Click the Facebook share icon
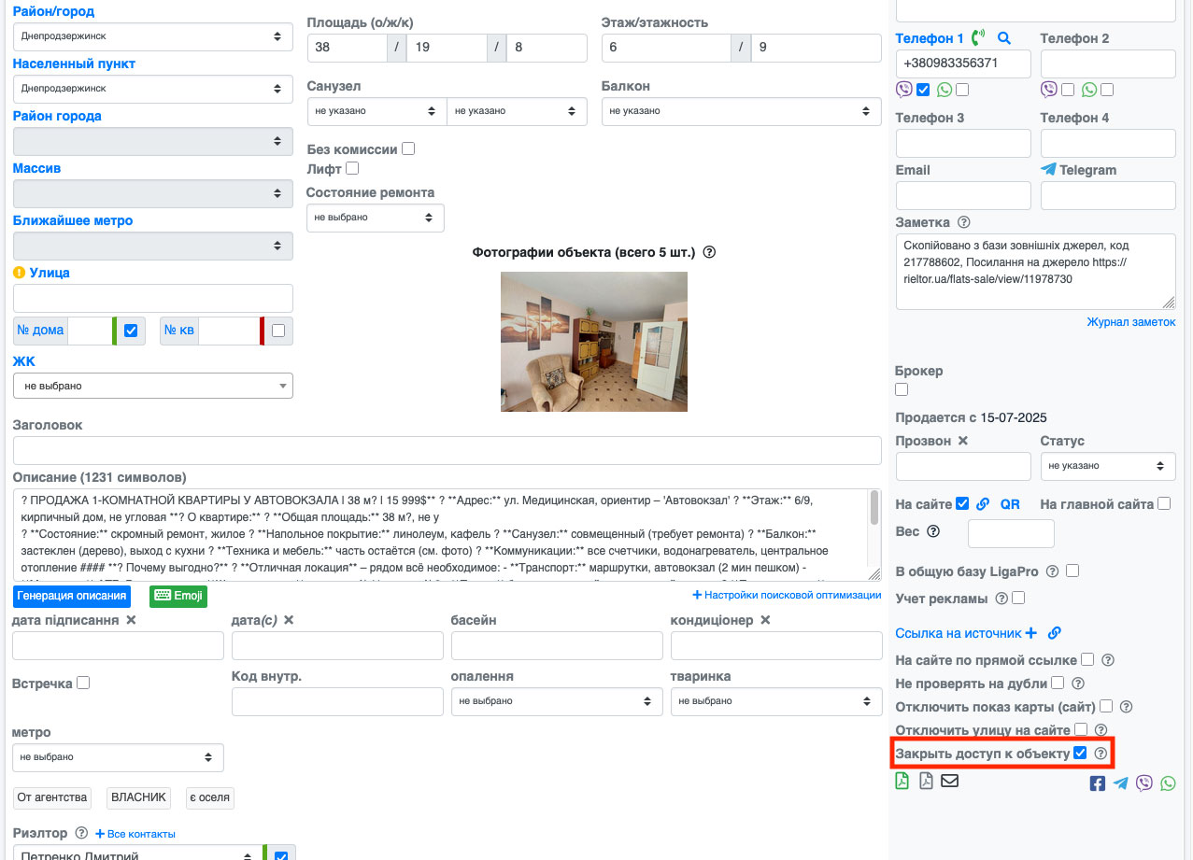The height and width of the screenshot is (860, 1193). tap(1098, 783)
